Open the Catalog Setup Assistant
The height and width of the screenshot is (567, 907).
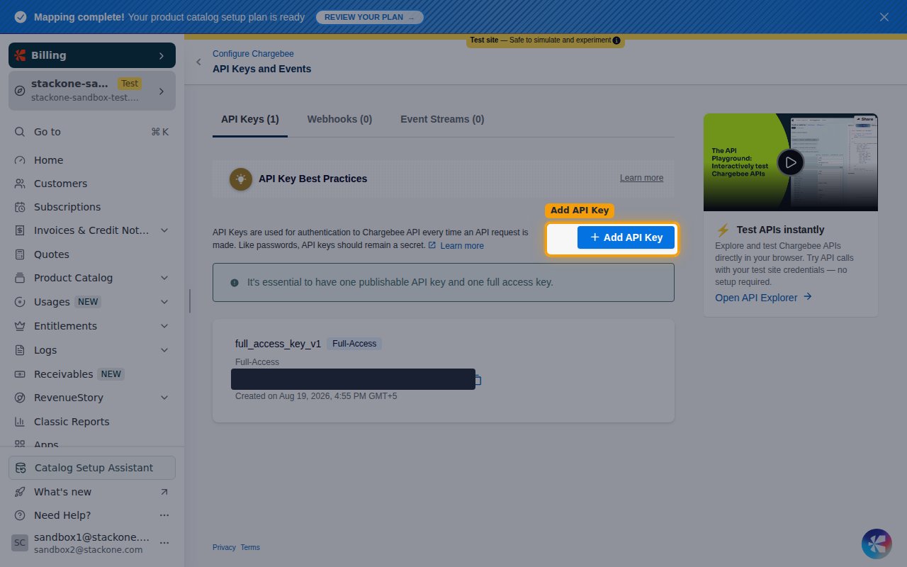click(x=92, y=468)
